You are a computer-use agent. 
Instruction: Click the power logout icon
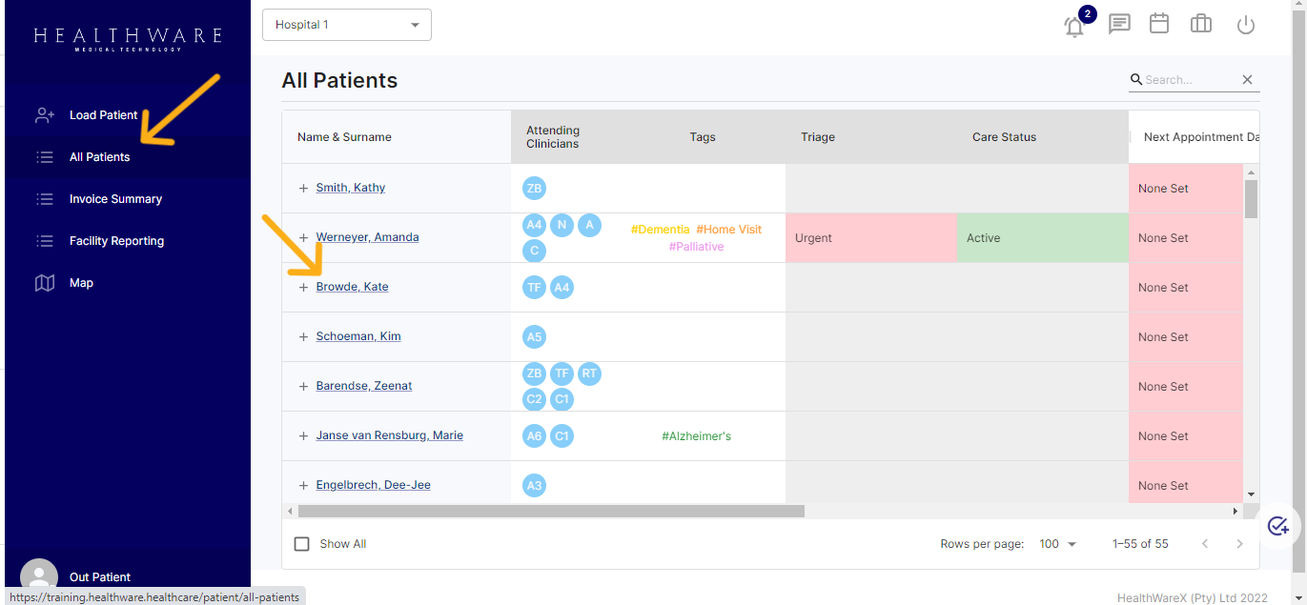(x=1245, y=26)
